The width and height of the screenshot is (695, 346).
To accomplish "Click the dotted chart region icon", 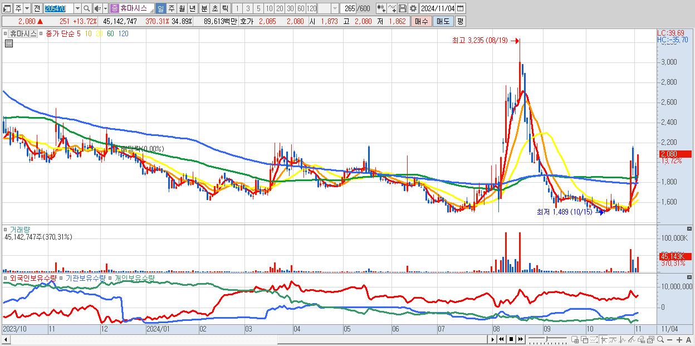I will tap(594, 340).
